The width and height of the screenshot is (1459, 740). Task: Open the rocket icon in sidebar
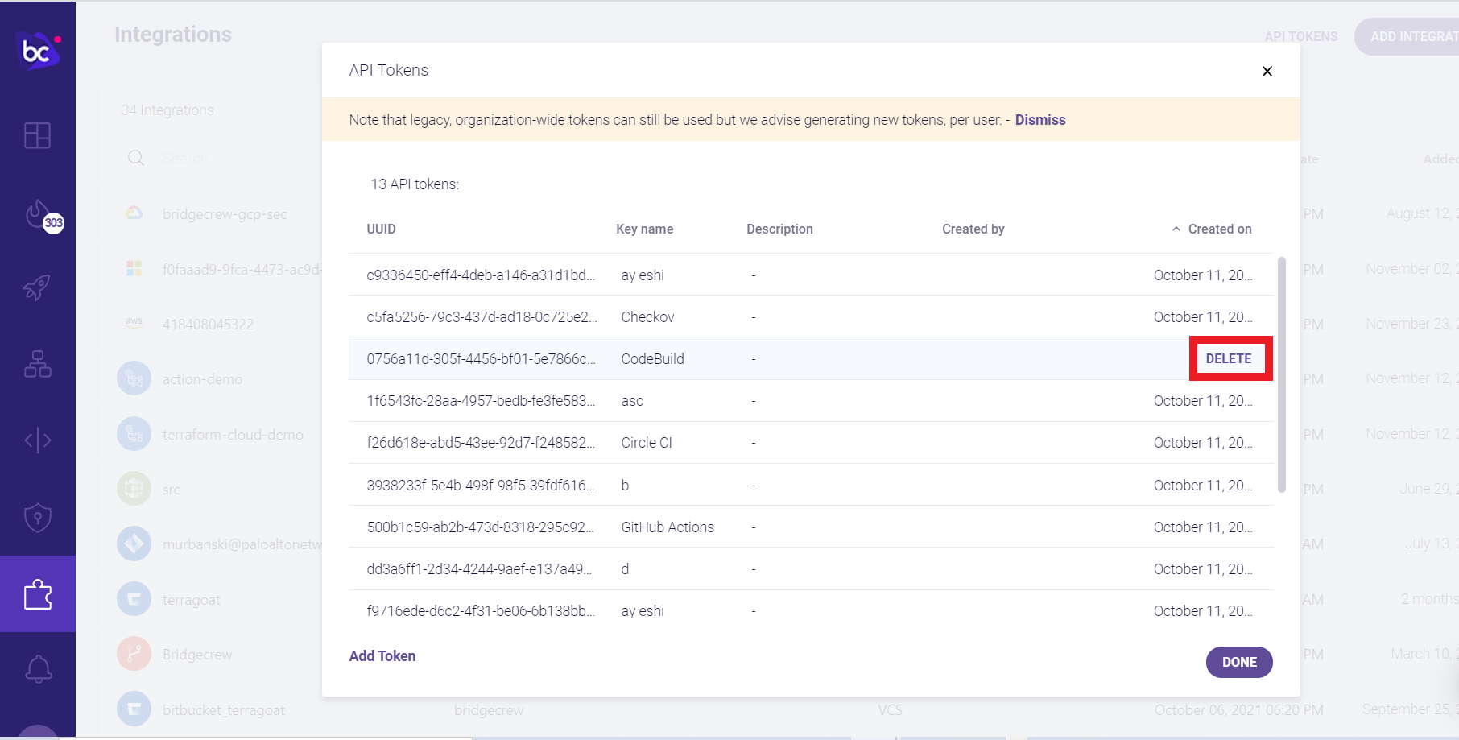pos(37,287)
